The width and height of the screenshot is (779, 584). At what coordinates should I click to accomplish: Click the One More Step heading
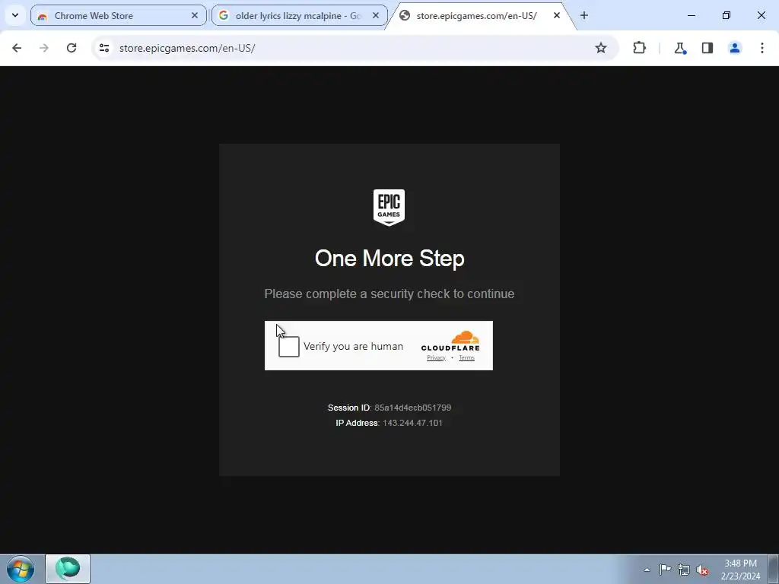(x=389, y=259)
